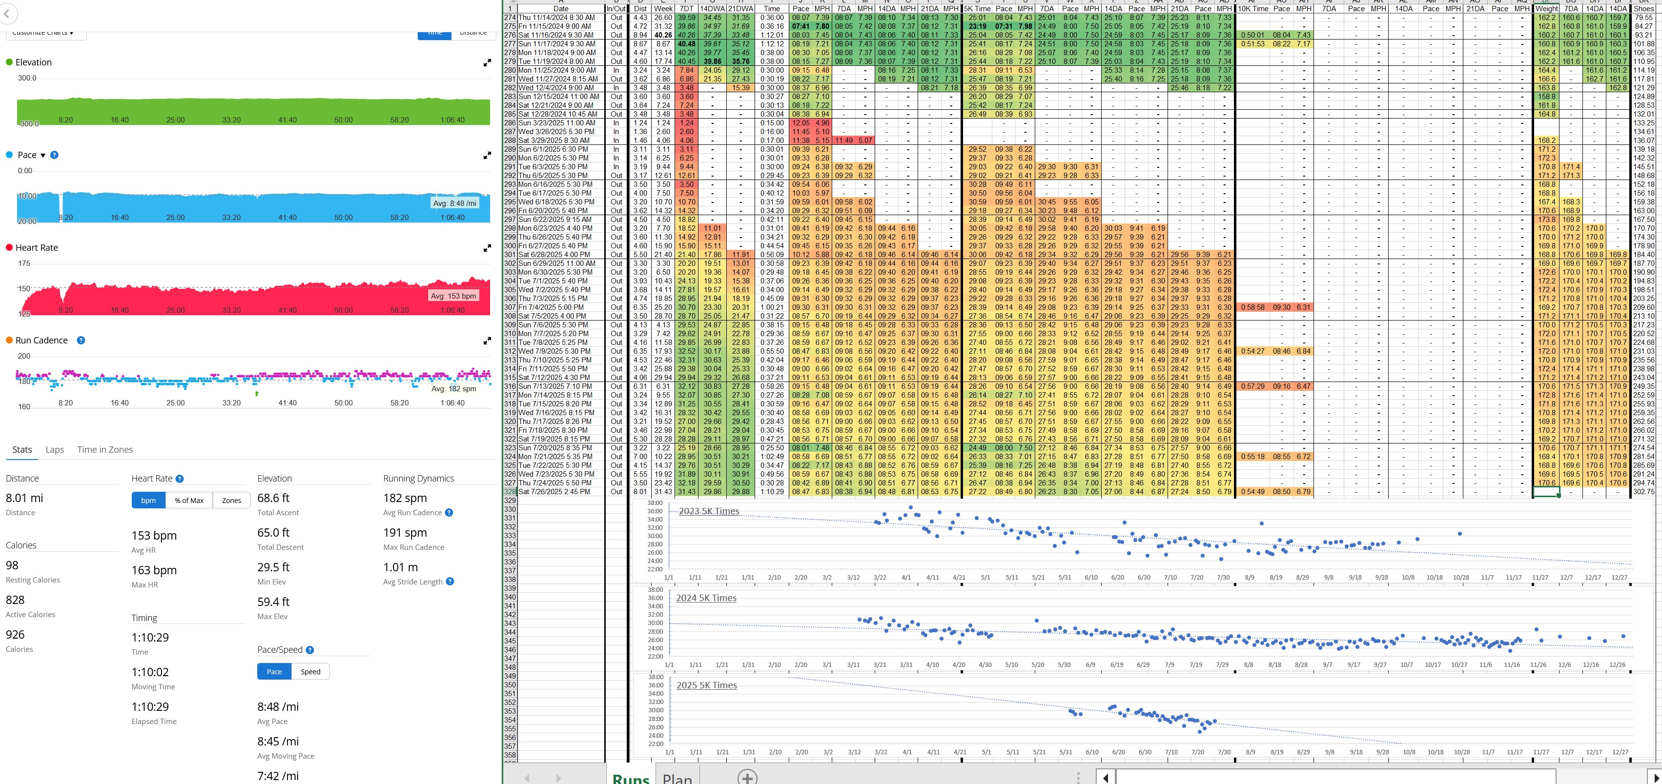Select the 14DWA column header cell

(x=712, y=9)
